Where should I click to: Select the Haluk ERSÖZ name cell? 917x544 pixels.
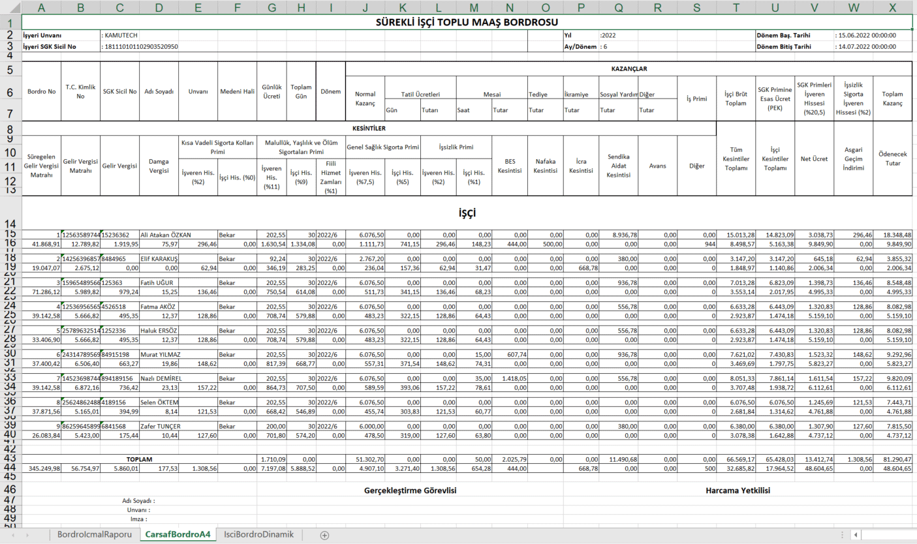click(161, 331)
